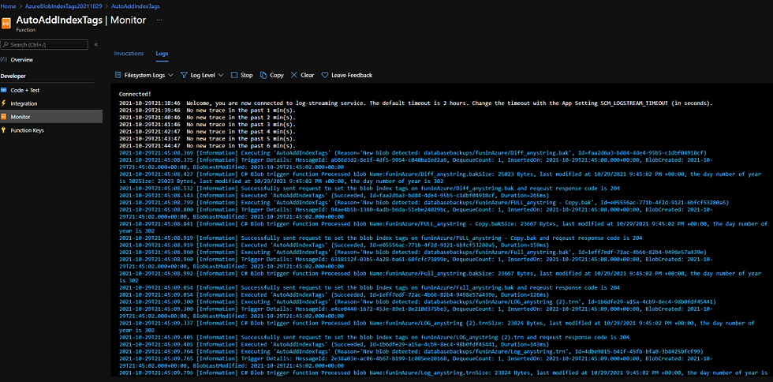Click the Clear X icon
This screenshot has width=773, height=382.
click(x=293, y=75)
